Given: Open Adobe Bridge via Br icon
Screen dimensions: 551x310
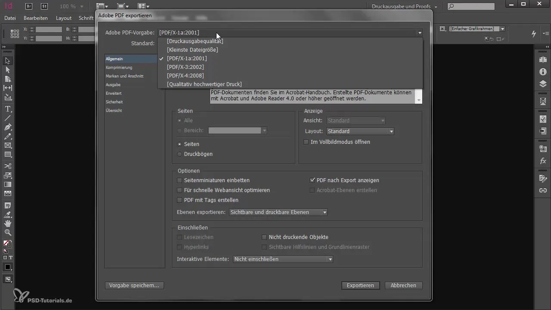Looking at the screenshot, I should (x=29, y=6).
